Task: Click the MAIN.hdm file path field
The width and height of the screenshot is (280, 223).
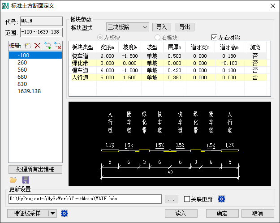Action: coord(85,199)
